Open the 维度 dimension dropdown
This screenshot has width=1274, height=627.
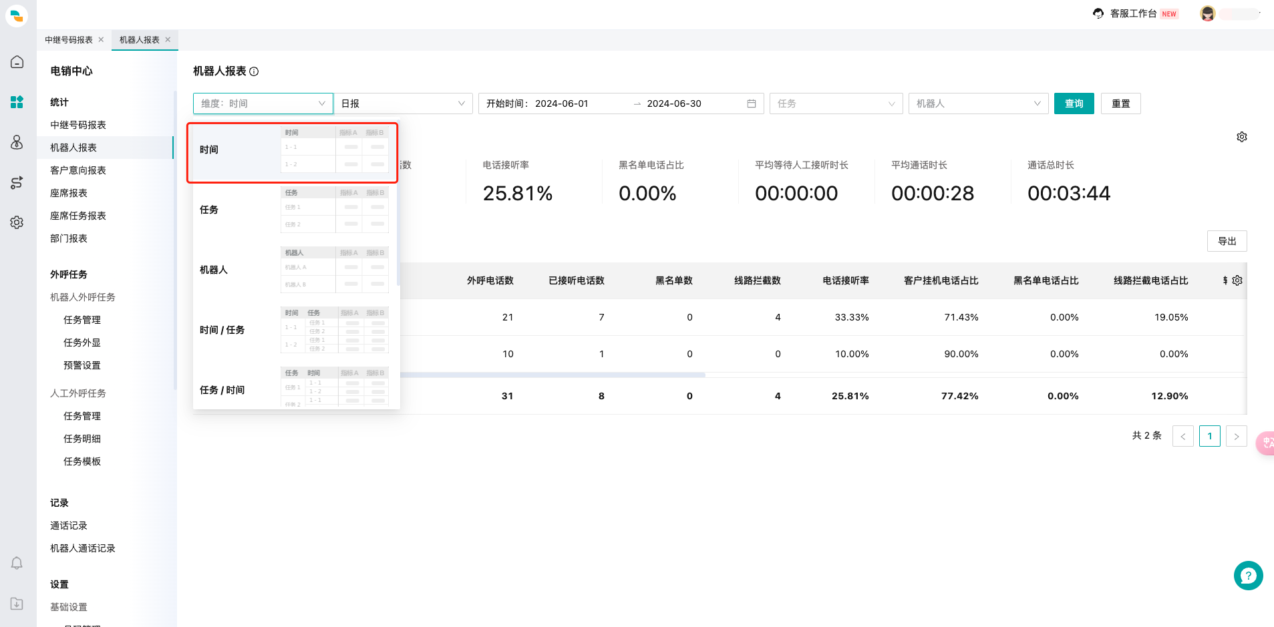(263, 103)
